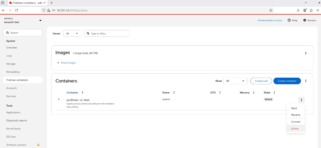Image resolution: width=321 pixels, height=148 pixels.
Task: Open Services in the sidebar
Action: tap(23, 96)
